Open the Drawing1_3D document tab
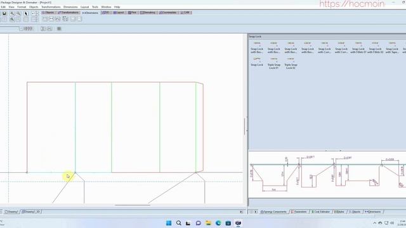Viewport: 406px width, 228px height. click(x=31, y=212)
